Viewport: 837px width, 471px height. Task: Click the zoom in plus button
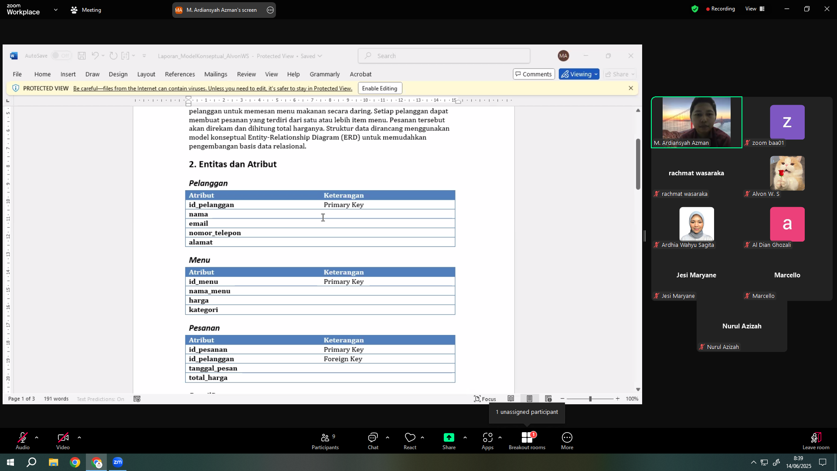[618, 399]
